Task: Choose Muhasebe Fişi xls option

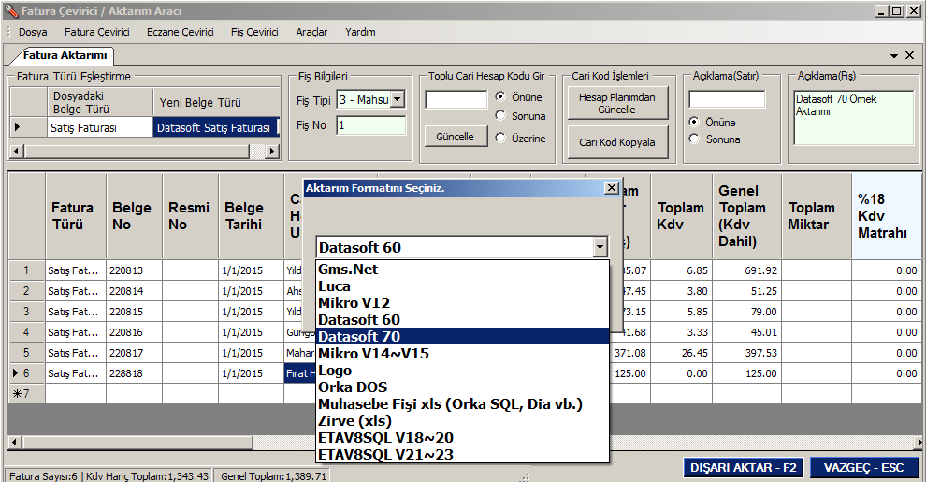Action: coord(462,404)
